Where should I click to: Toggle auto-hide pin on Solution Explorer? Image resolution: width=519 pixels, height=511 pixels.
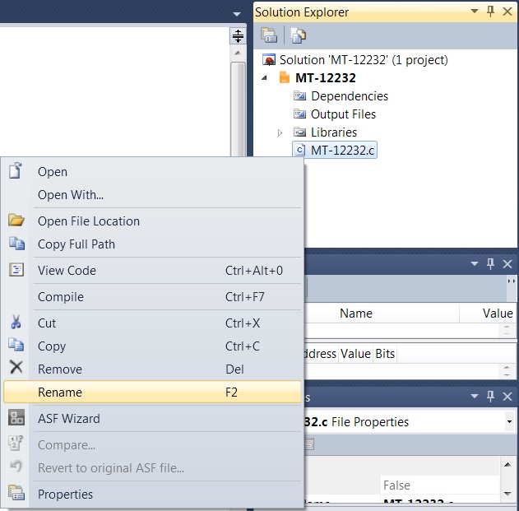(x=491, y=12)
